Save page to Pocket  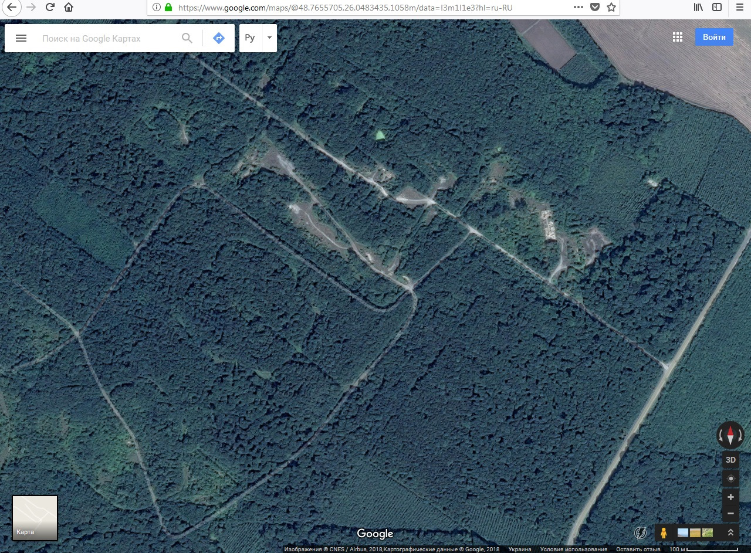[x=595, y=8]
